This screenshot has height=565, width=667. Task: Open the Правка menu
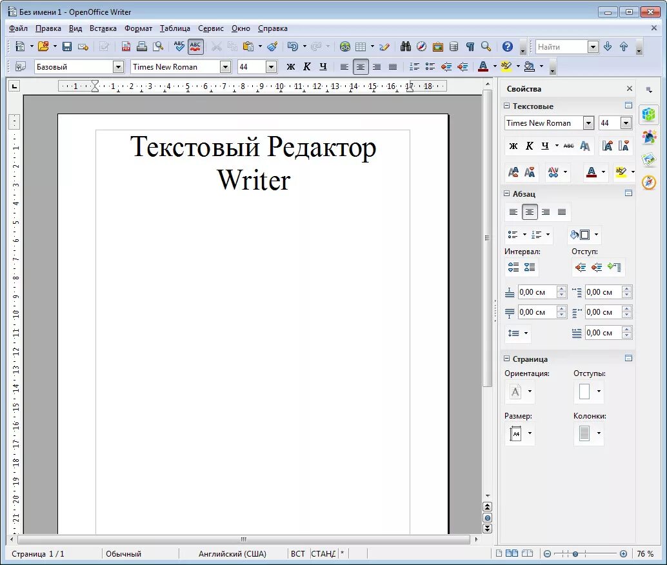click(x=48, y=28)
